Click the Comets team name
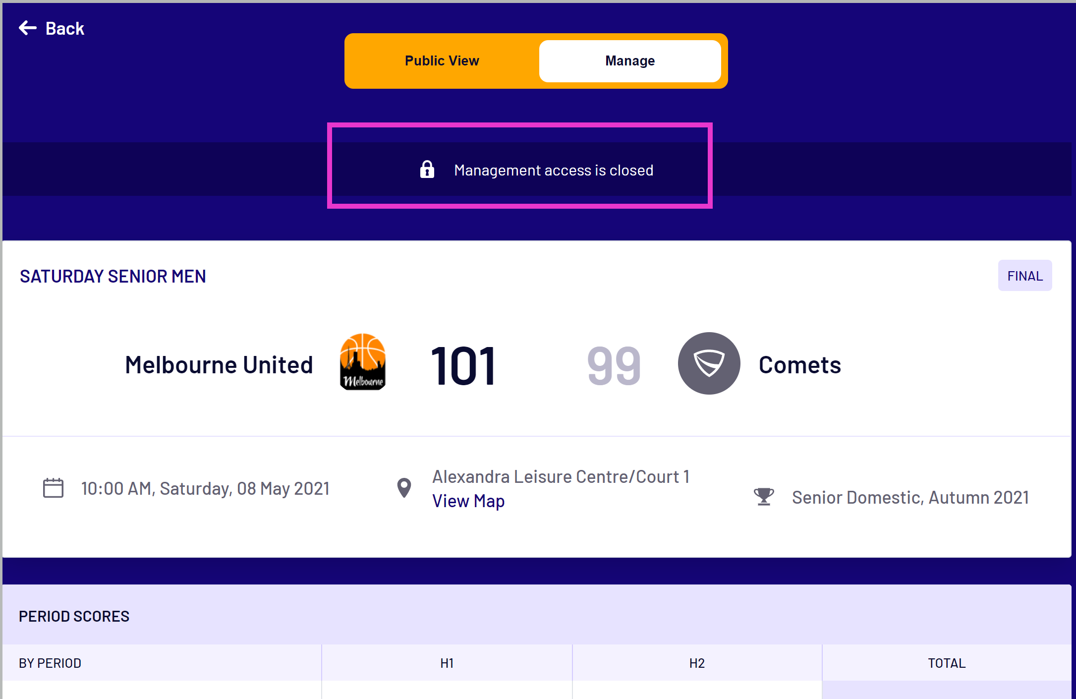The width and height of the screenshot is (1076, 699). [x=800, y=365]
